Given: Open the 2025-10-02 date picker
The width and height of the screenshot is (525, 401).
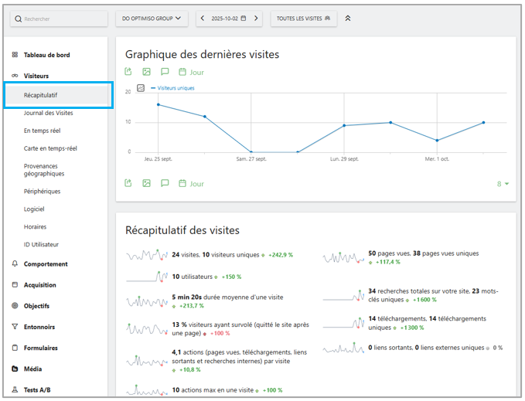Looking at the screenshot, I should click(229, 19).
